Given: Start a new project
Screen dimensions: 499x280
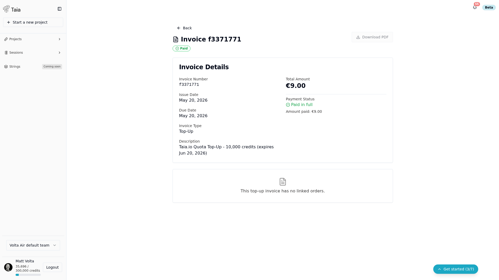Looking at the screenshot, I should [33, 22].
